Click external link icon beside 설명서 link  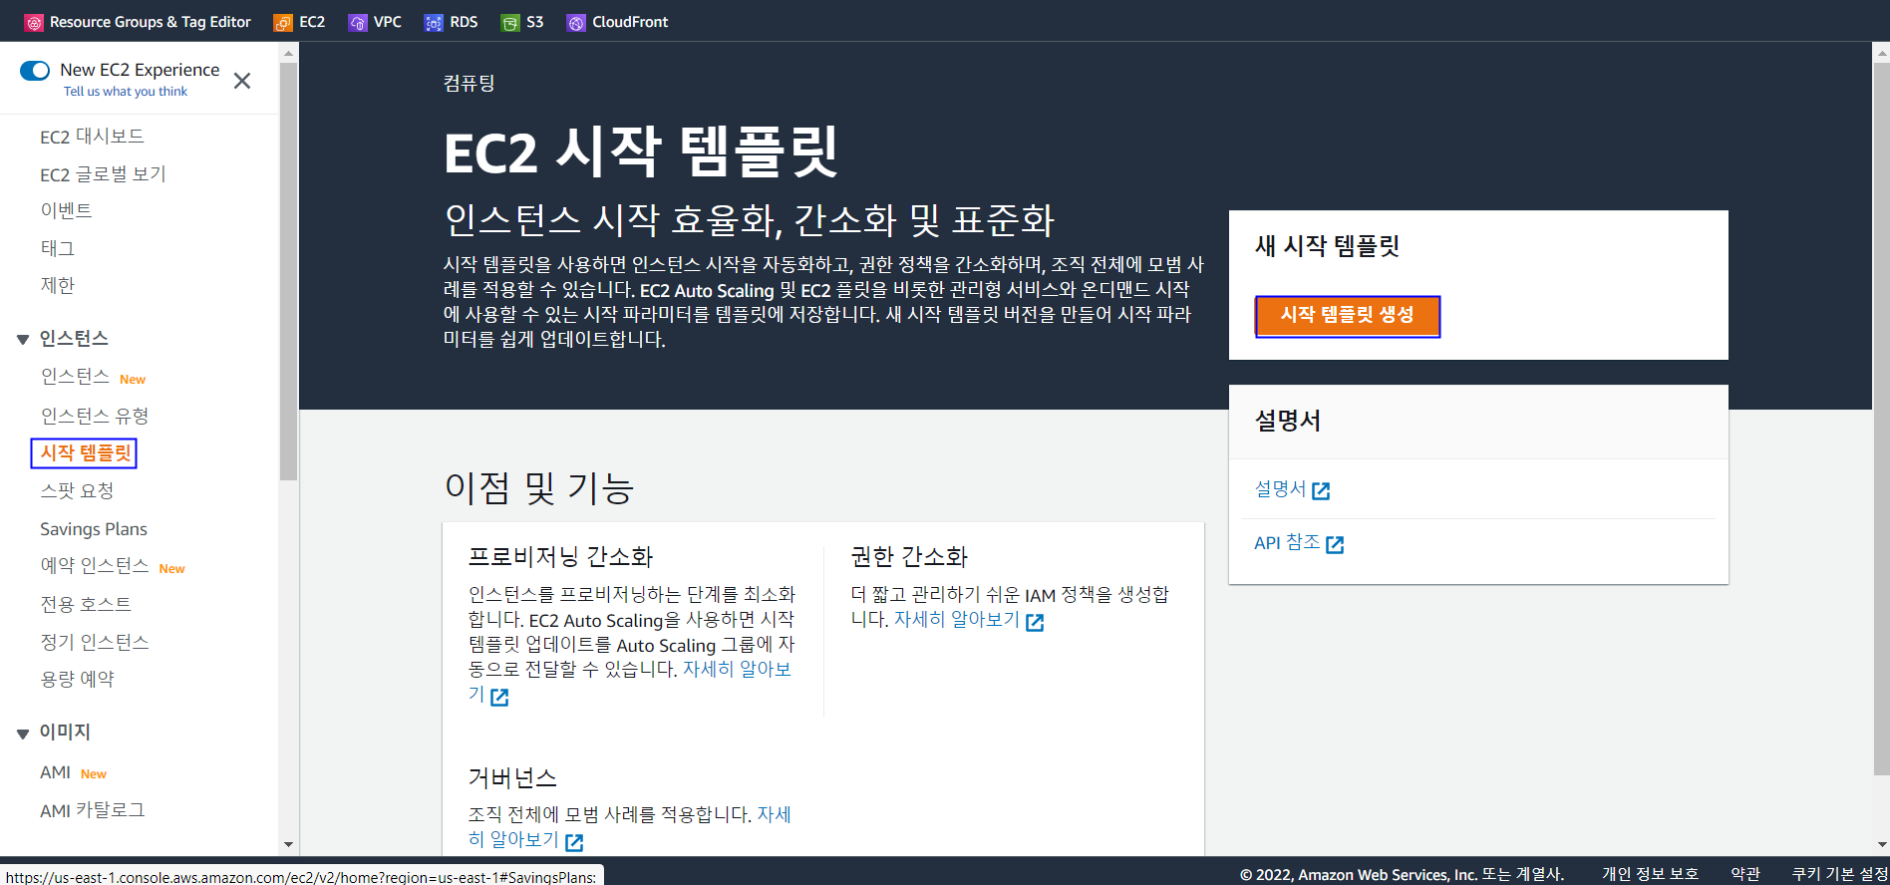click(x=1321, y=490)
